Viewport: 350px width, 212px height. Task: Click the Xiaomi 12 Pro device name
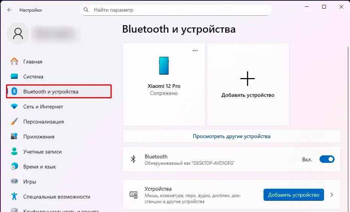tap(164, 86)
